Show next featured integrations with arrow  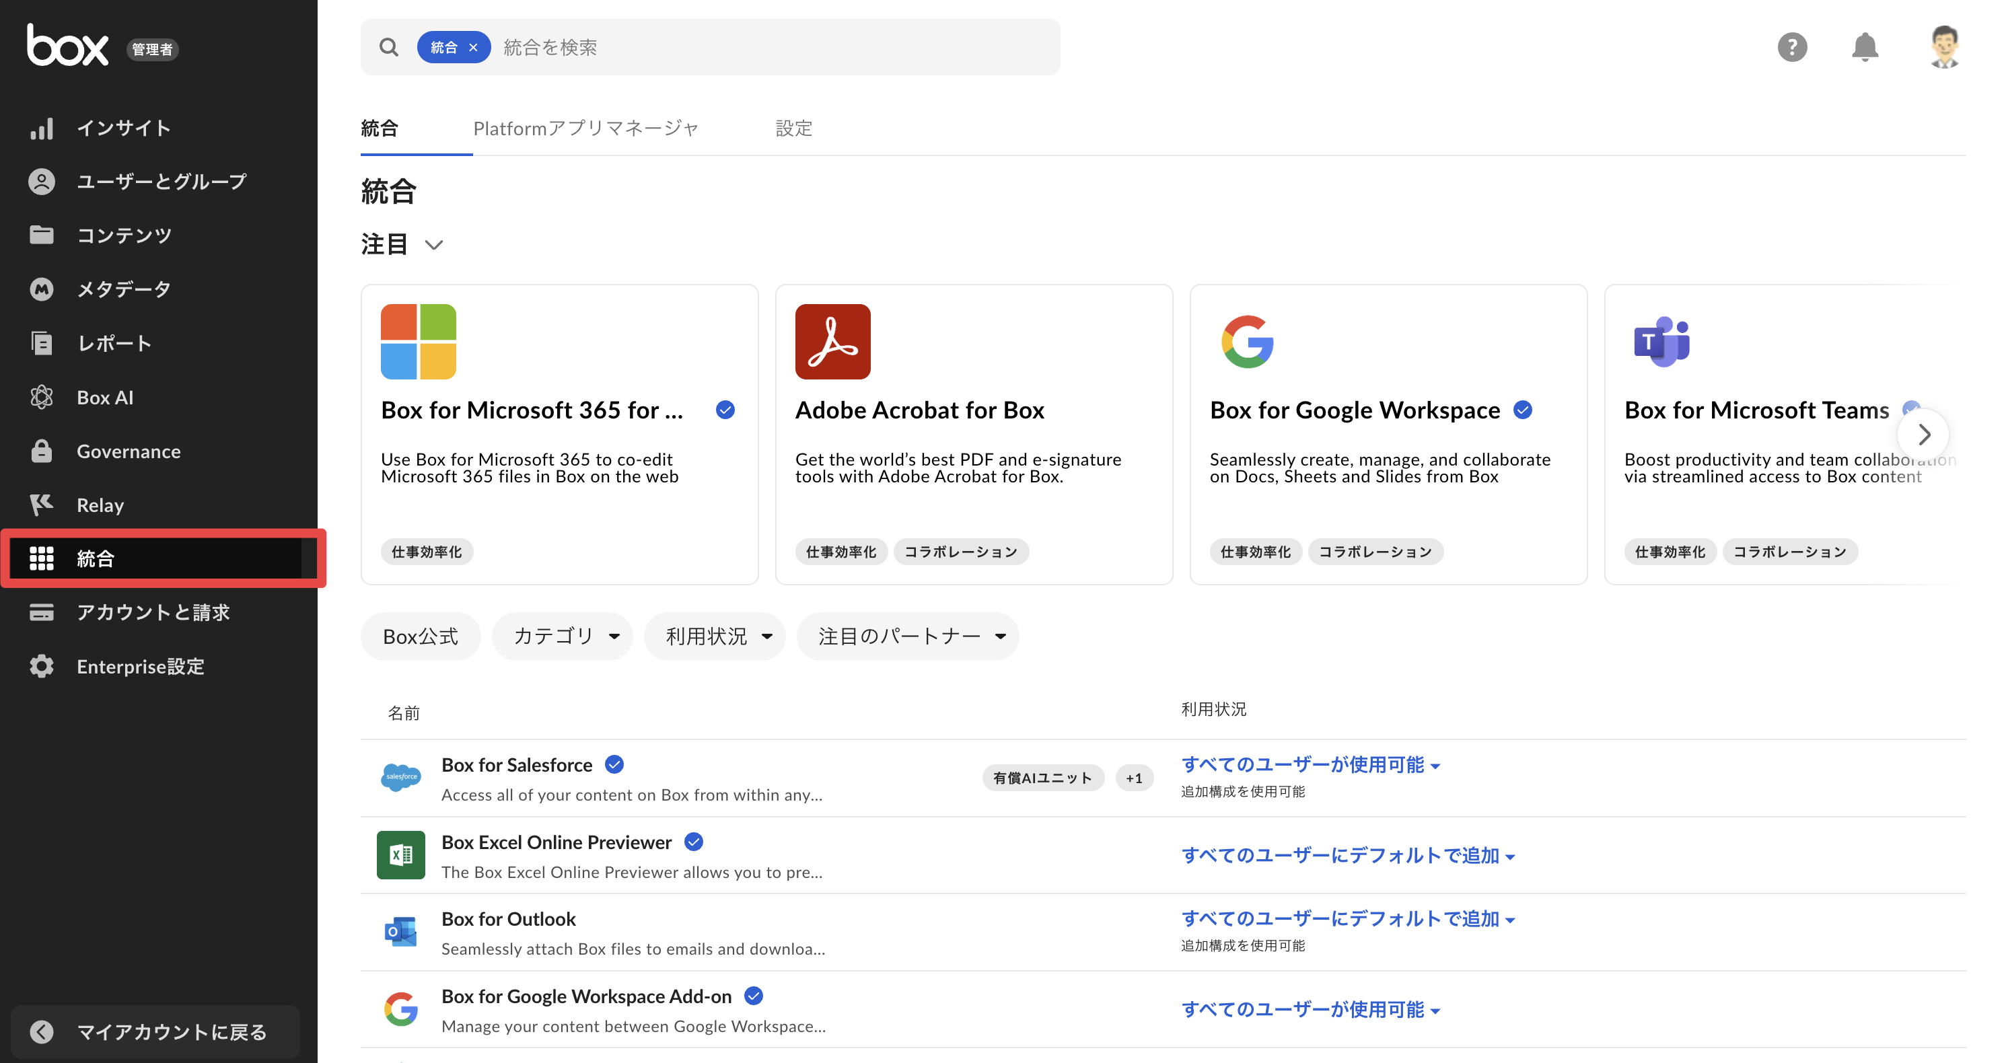pyautogui.click(x=1923, y=434)
